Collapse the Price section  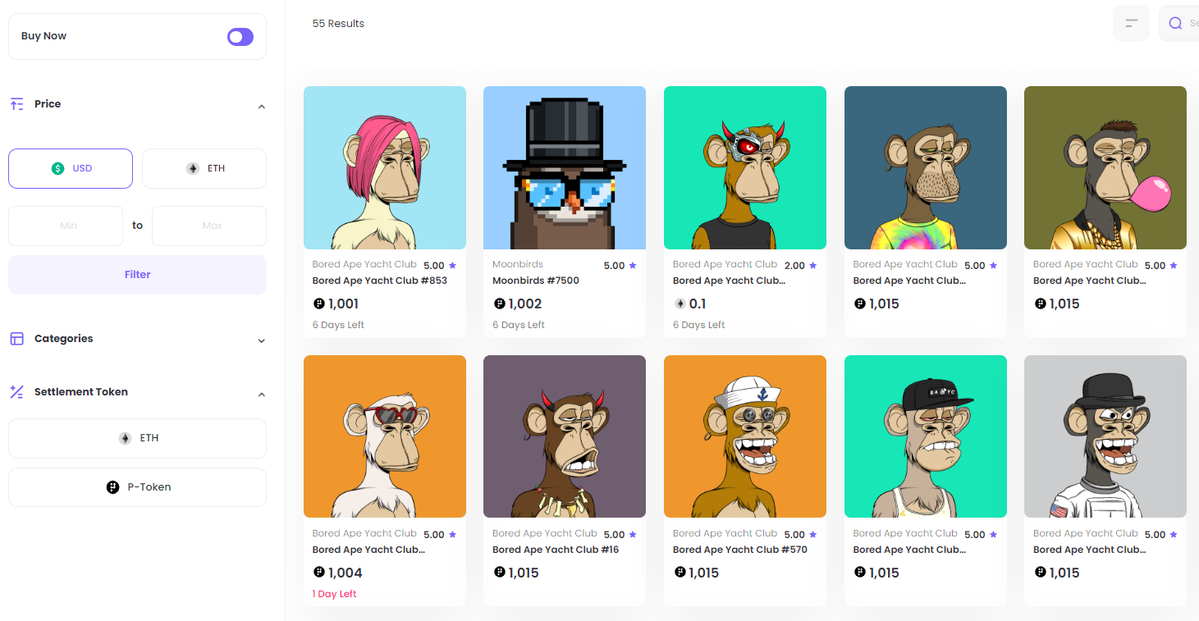coord(261,107)
